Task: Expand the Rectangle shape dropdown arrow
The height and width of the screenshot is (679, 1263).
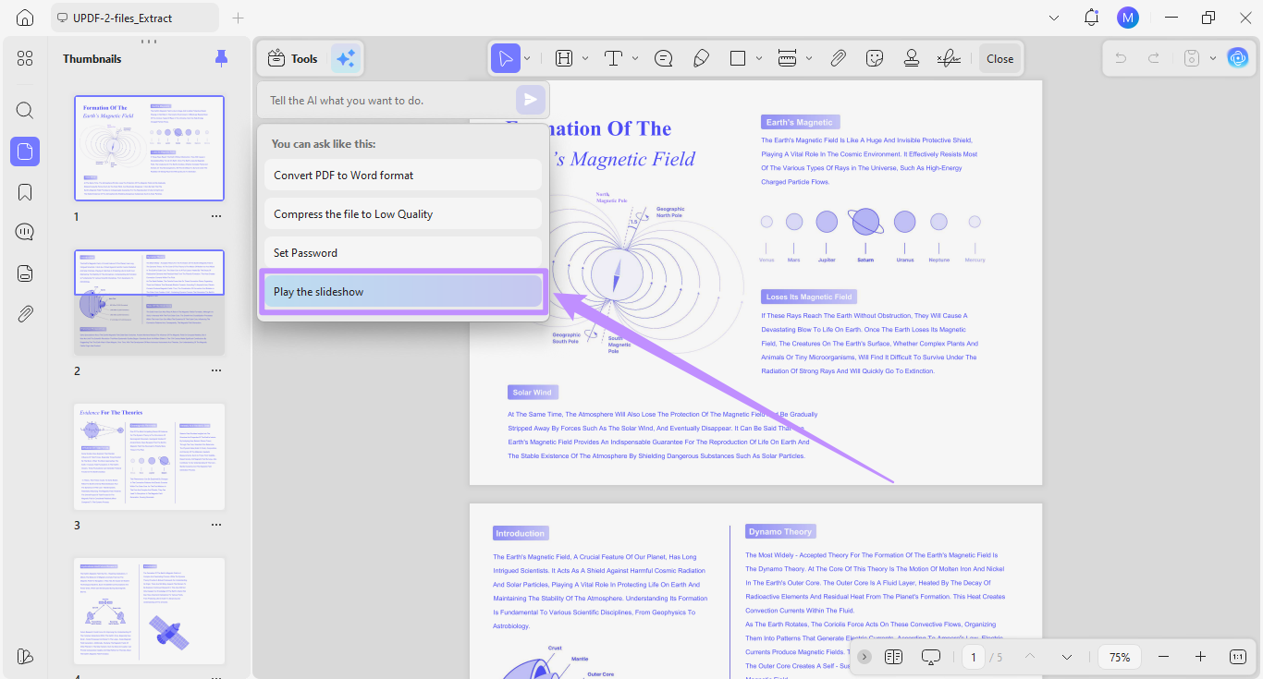Action: pos(759,58)
